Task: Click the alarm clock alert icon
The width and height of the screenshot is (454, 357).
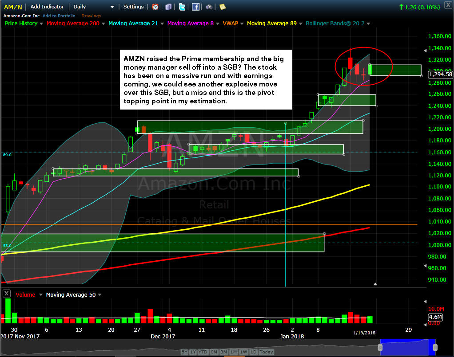Action: [155, 7]
